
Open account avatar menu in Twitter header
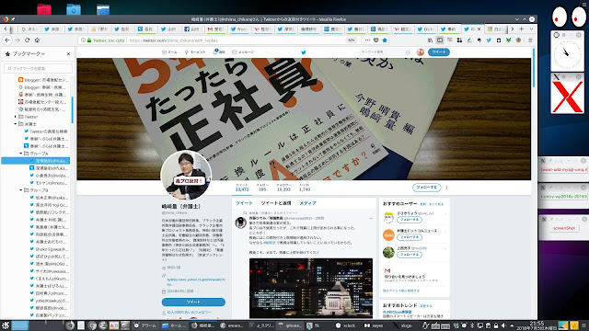[421, 52]
